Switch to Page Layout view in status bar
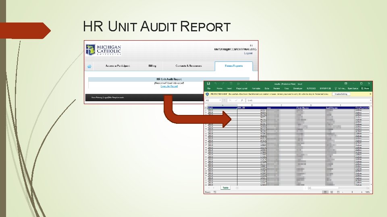This screenshot has height=217, width=387. click(x=332, y=192)
